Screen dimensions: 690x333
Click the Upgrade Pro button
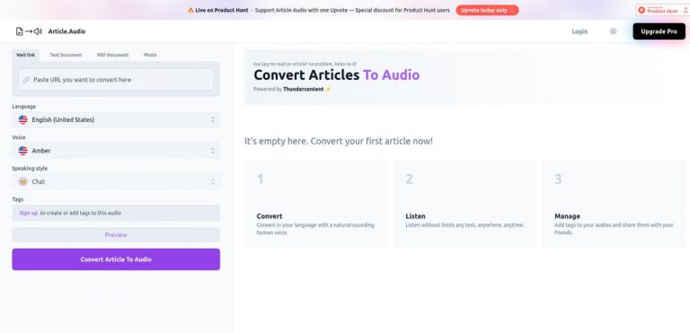click(x=659, y=31)
